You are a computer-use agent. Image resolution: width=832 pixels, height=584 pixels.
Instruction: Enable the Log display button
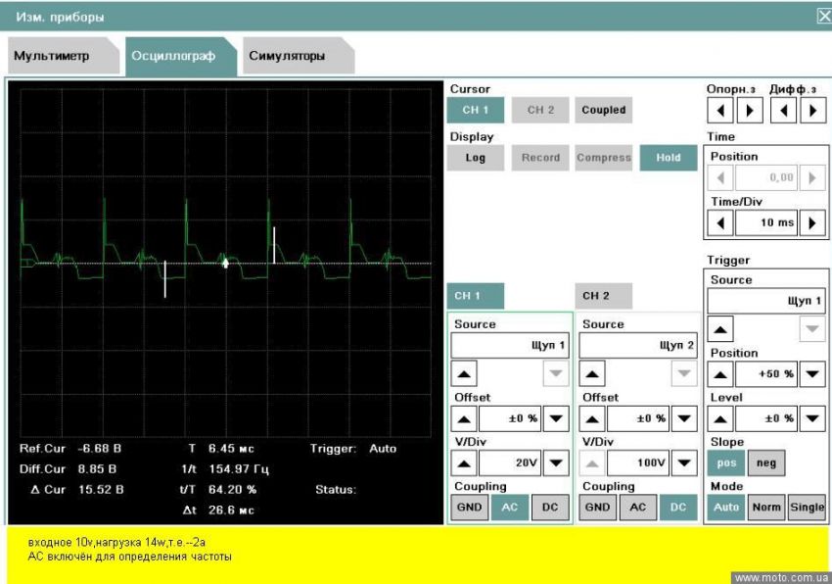476,158
